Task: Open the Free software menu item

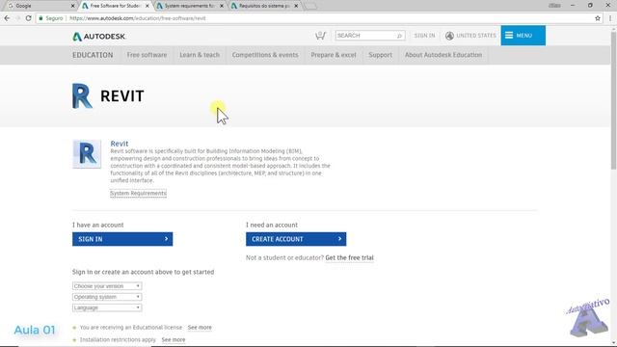Action: pyautogui.click(x=147, y=55)
